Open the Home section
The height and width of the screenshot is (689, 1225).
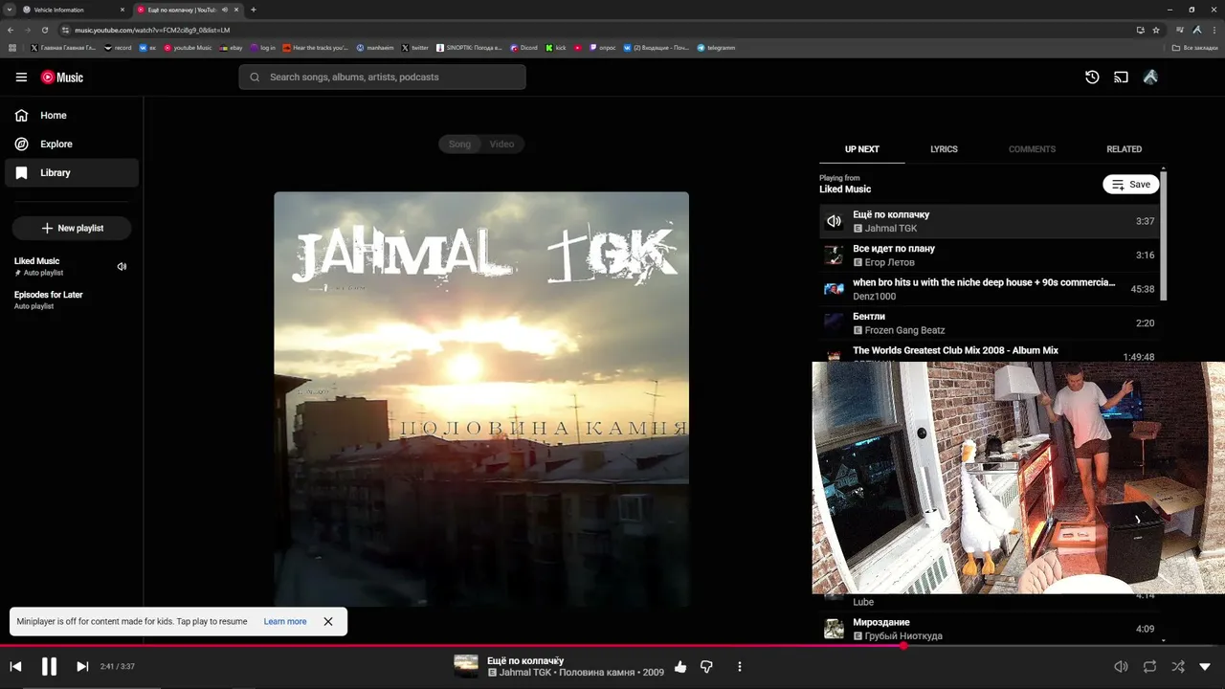click(72, 116)
